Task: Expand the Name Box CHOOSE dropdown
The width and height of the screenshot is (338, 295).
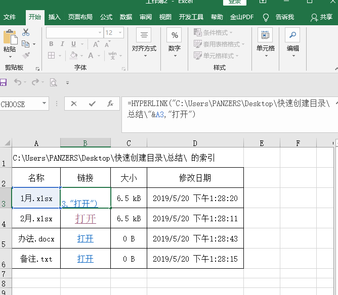Action: (44, 103)
